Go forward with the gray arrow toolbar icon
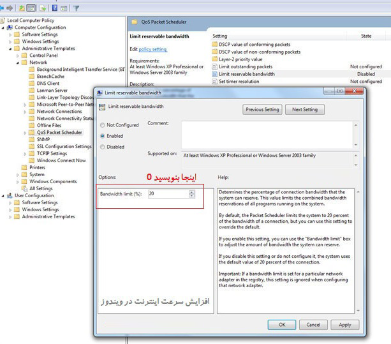Image resolution: width=391 pixels, height=344 pixels. 10,8
